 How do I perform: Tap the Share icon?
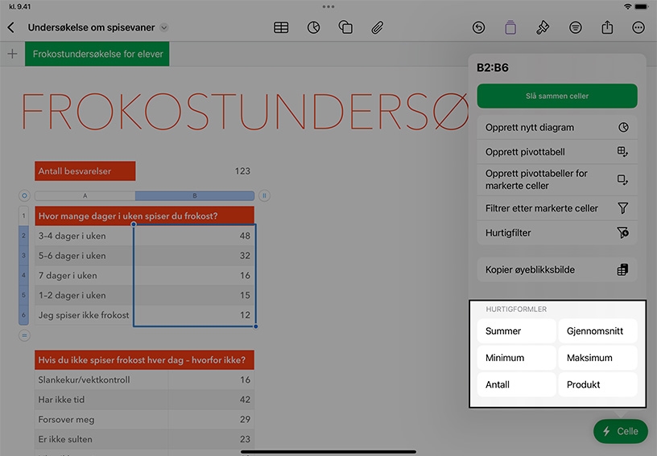607,27
